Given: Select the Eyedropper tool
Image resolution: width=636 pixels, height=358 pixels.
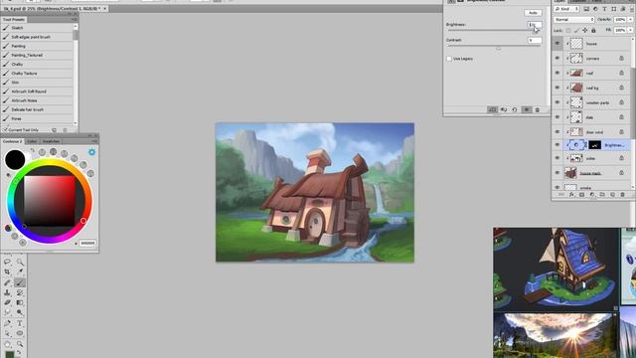Looking at the screenshot, I should pyautogui.click(x=20, y=271).
